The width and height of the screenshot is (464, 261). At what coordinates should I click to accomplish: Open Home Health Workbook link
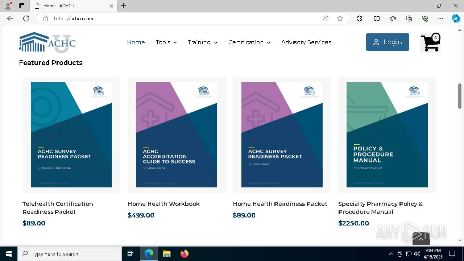(164, 204)
